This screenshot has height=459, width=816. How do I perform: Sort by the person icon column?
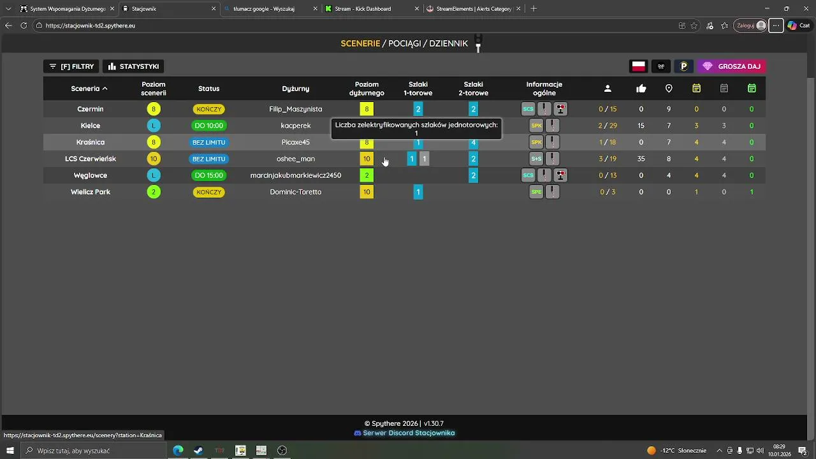pos(608,89)
